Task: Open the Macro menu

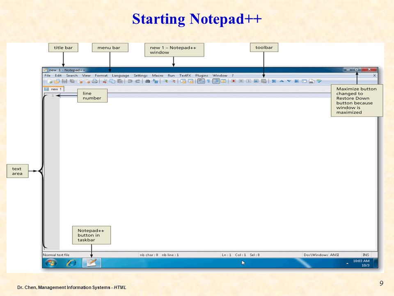Action: click(158, 76)
